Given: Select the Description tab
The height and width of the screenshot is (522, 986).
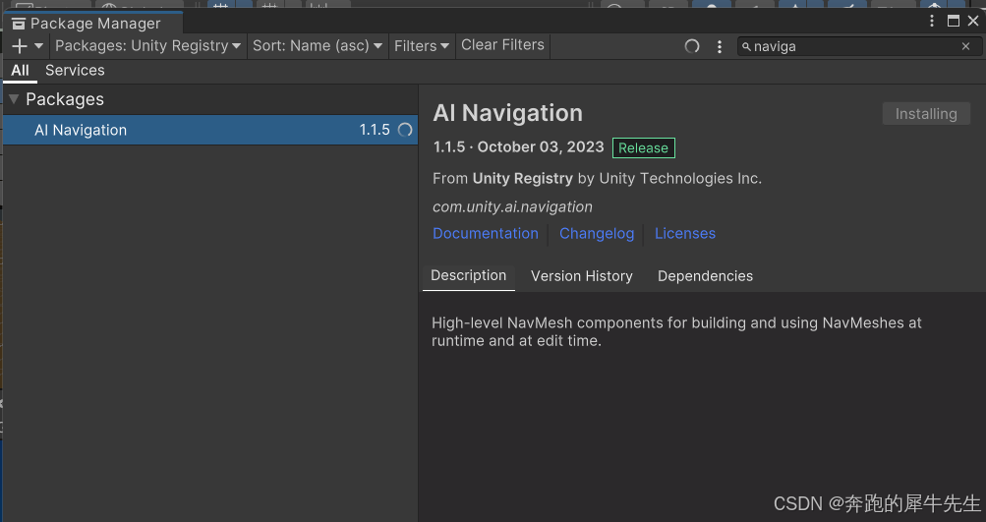Looking at the screenshot, I should point(469,276).
